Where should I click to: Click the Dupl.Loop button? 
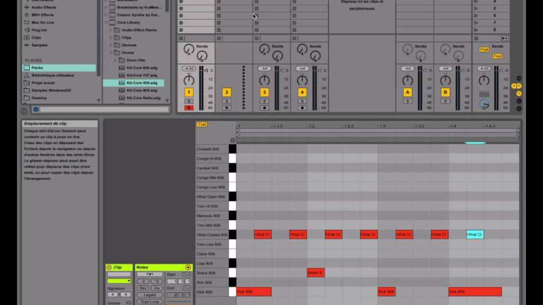150,301
